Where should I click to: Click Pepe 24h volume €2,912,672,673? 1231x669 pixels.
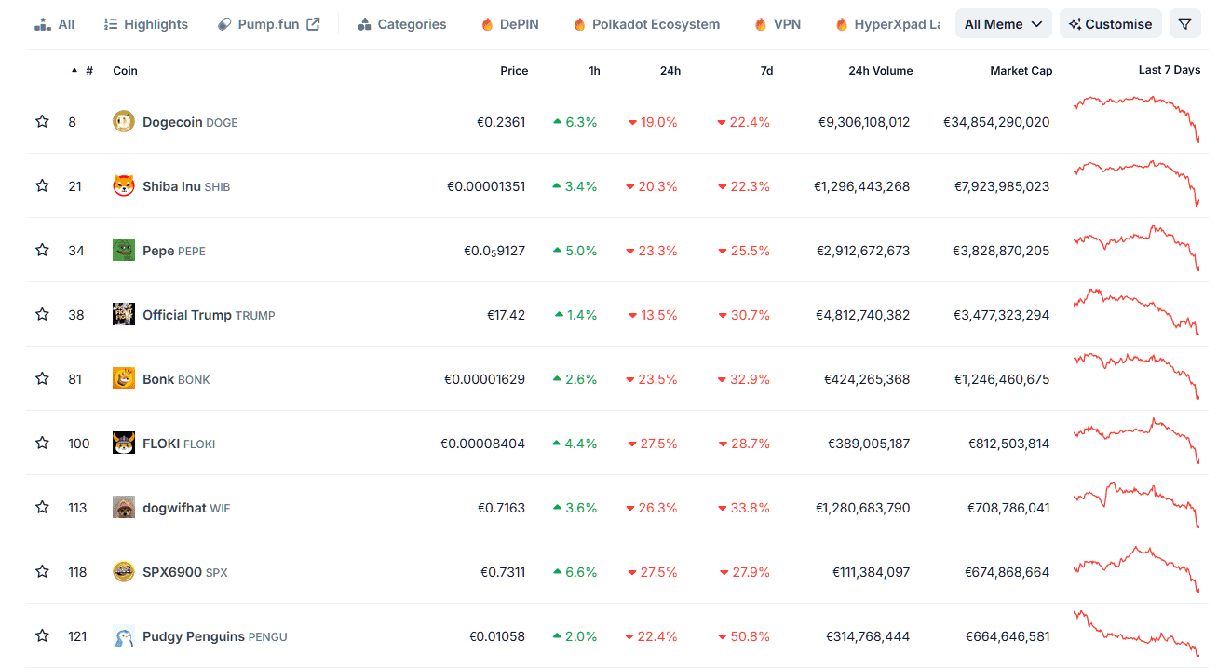[863, 251]
